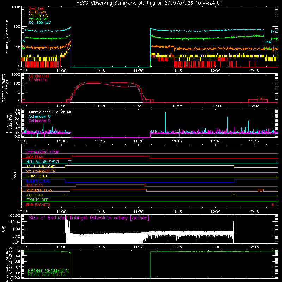Click the 'Energy band: 12-25 keV' label
The width and height of the screenshot is (282, 282).
pyautogui.click(x=51, y=112)
